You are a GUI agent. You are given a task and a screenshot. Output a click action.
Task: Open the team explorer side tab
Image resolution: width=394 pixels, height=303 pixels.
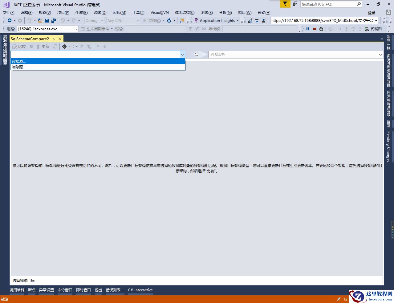(389, 104)
